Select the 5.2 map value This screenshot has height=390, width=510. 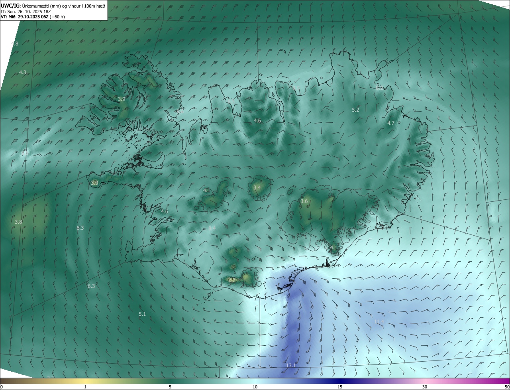click(356, 110)
